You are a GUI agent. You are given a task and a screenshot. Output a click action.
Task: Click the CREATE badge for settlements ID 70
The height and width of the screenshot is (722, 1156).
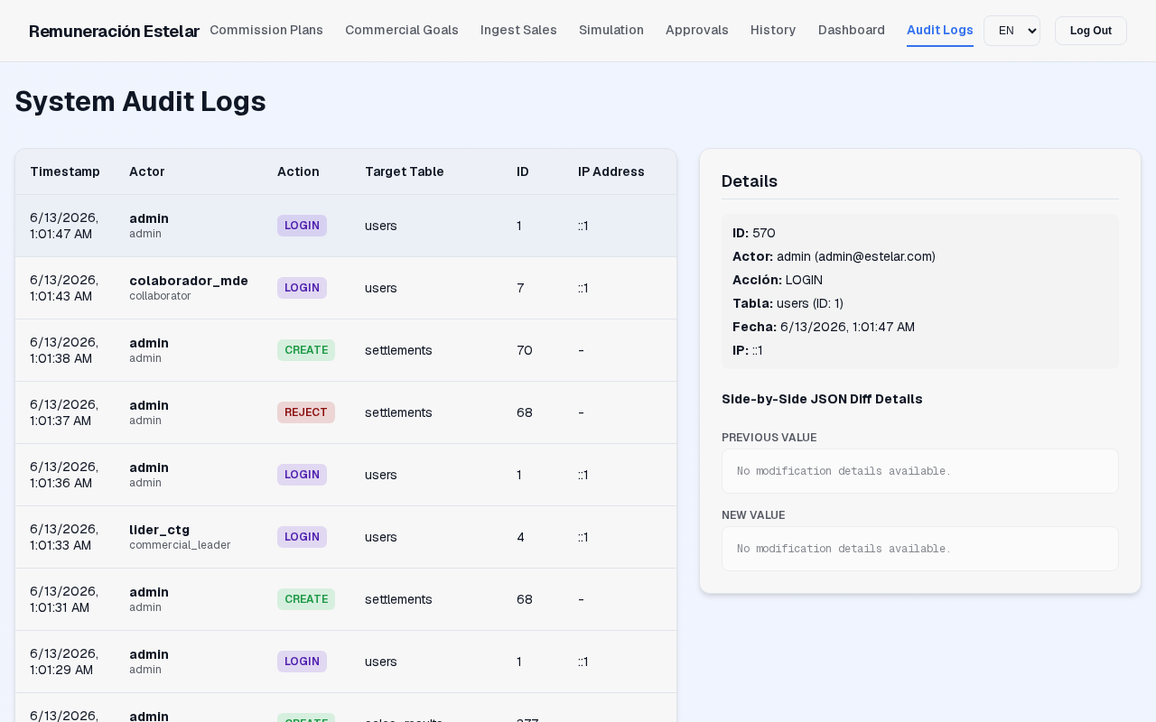click(x=306, y=350)
